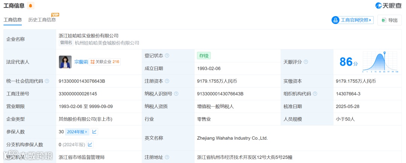Click registration number 330000000026145
The width and height of the screenshot is (406, 163).
(x=78, y=94)
